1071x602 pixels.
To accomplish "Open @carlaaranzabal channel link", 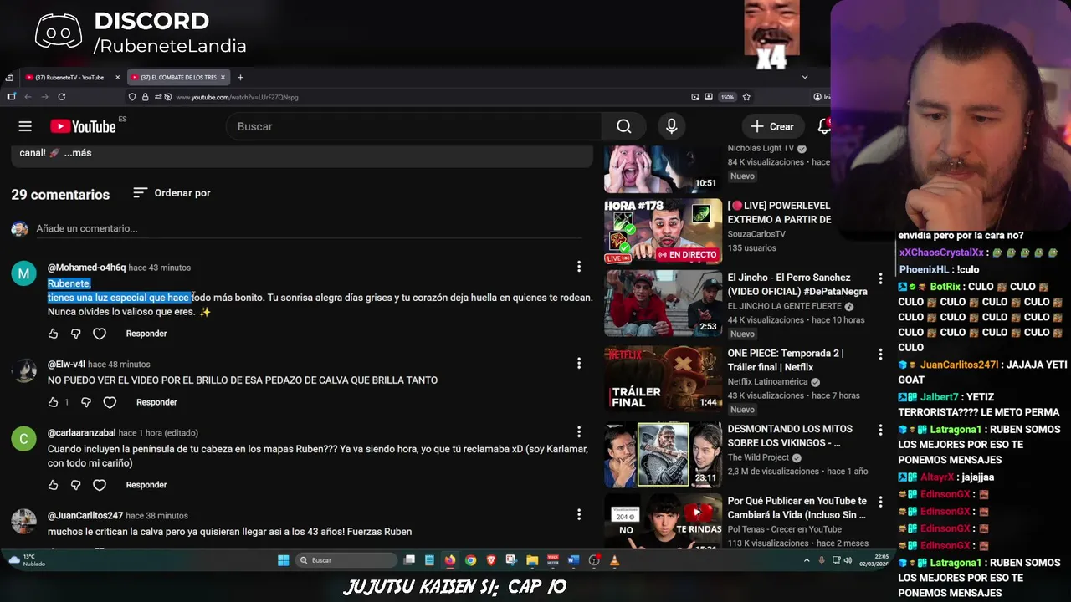I will 81,433.
